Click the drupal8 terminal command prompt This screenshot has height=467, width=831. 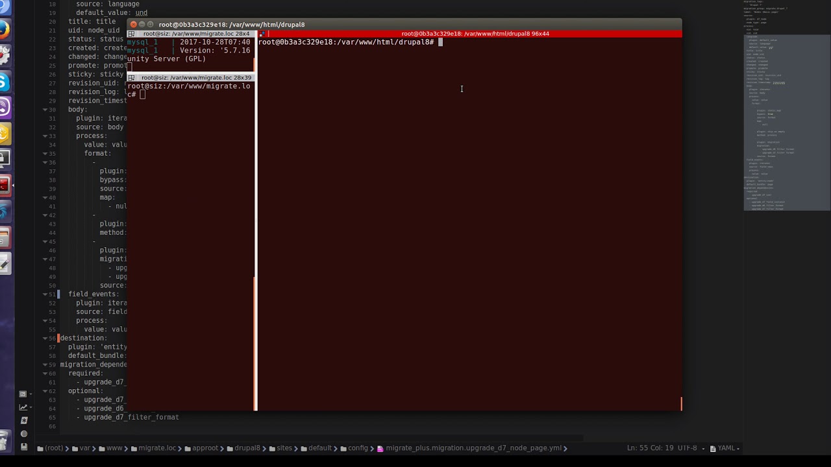pyautogui.click(x=349, y=42)
